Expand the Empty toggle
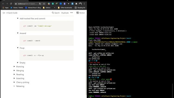Viewport: 174px width, 98px height. pyautogui.click(x=18, y=63)
